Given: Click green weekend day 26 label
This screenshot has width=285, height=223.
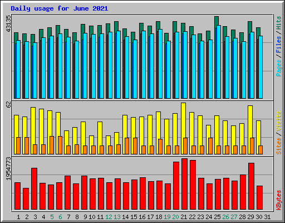Looking at the screenshot, I should coord(225,217).
